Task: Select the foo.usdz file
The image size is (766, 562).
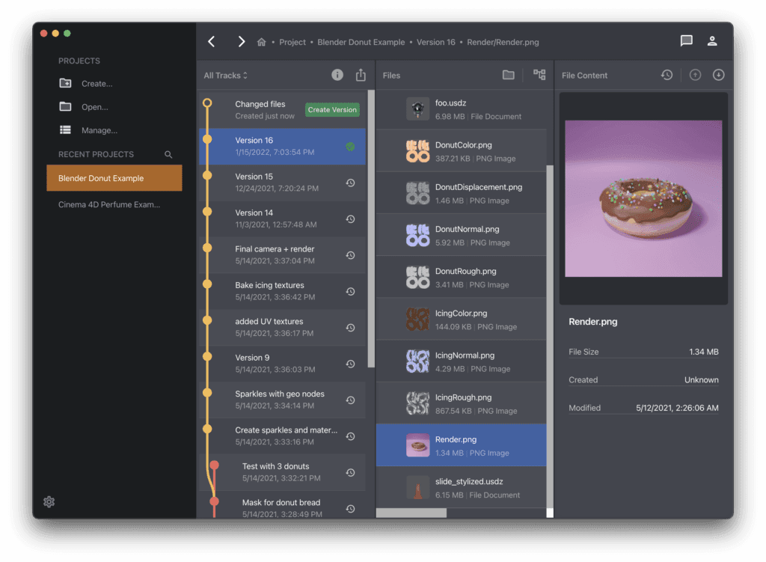Action: 461,109
